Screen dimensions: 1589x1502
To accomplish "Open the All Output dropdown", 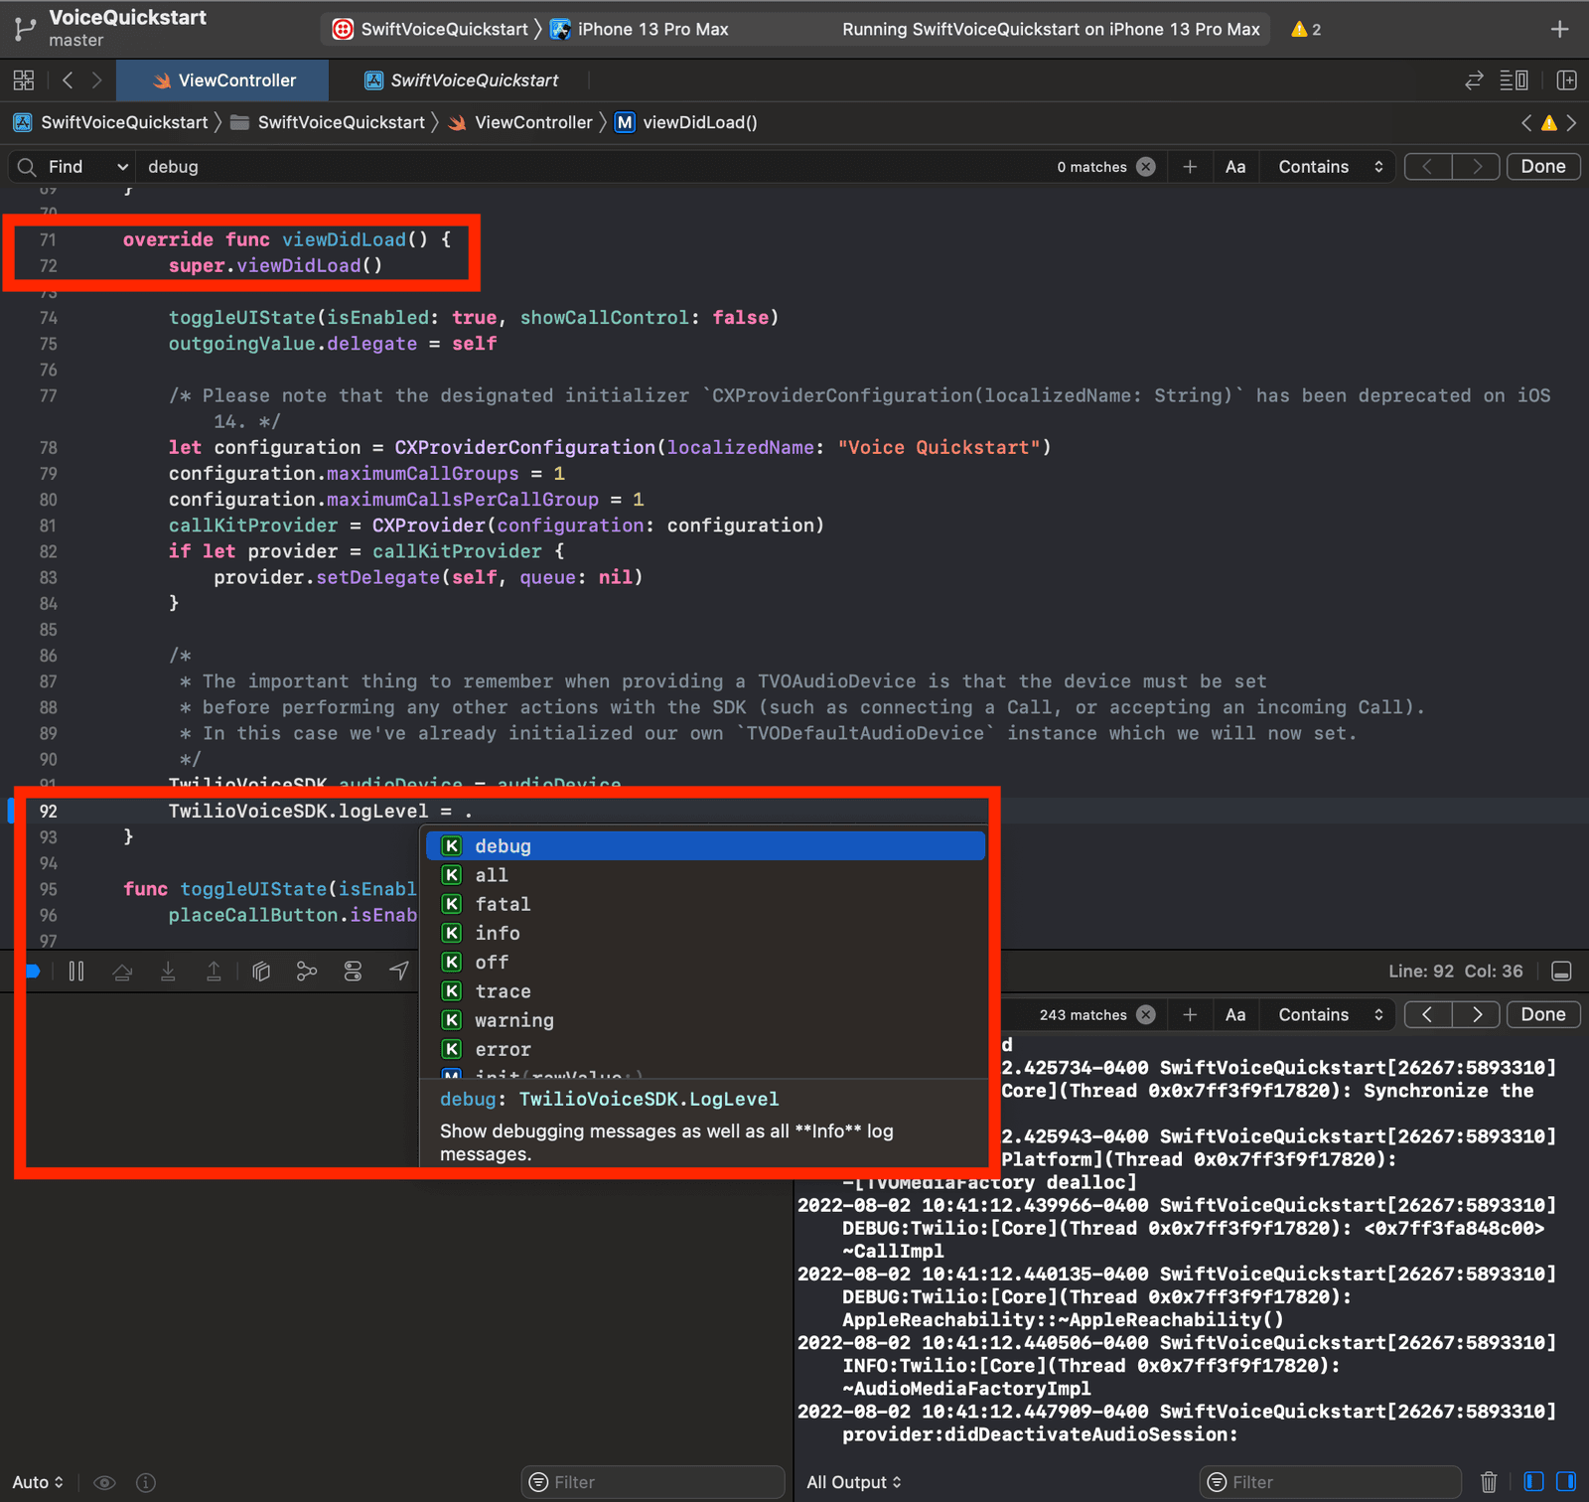I will 852,1481.
